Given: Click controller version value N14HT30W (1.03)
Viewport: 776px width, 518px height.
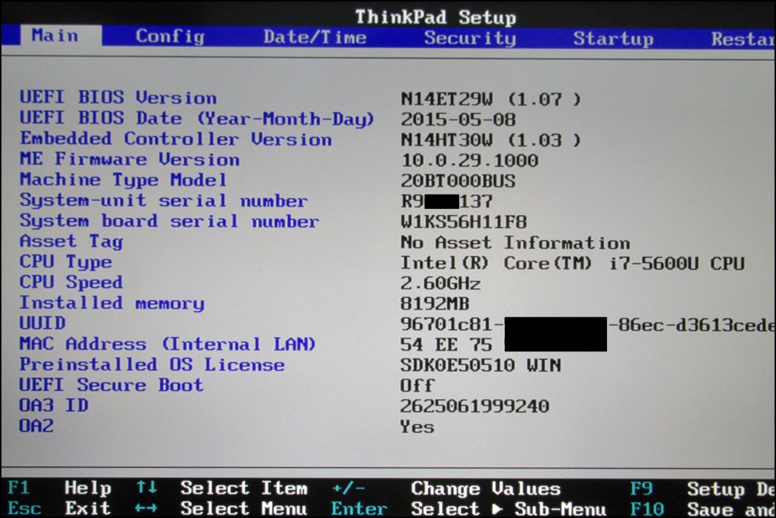Looking at the screenshot, I should click(490, 140).
